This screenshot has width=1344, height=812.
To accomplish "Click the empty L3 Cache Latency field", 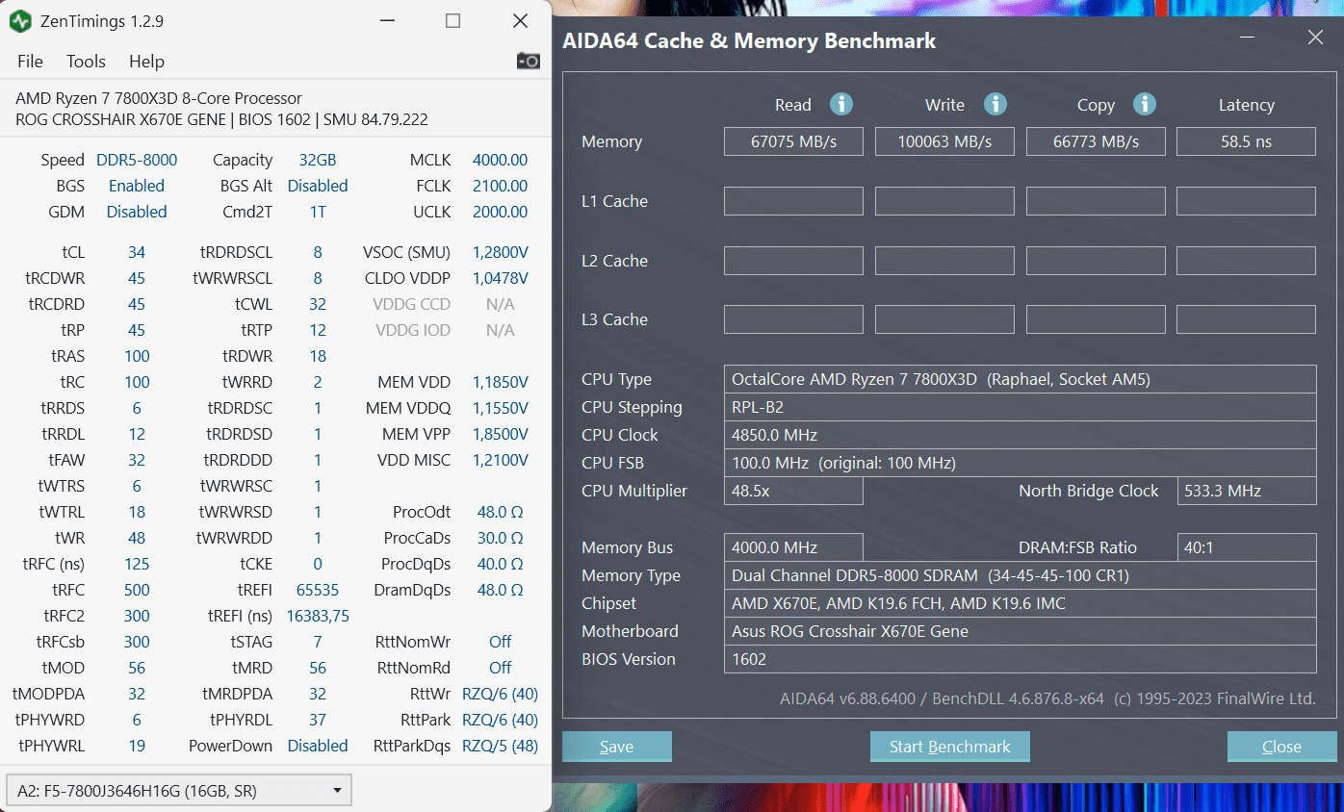I will pos(1246,319).
